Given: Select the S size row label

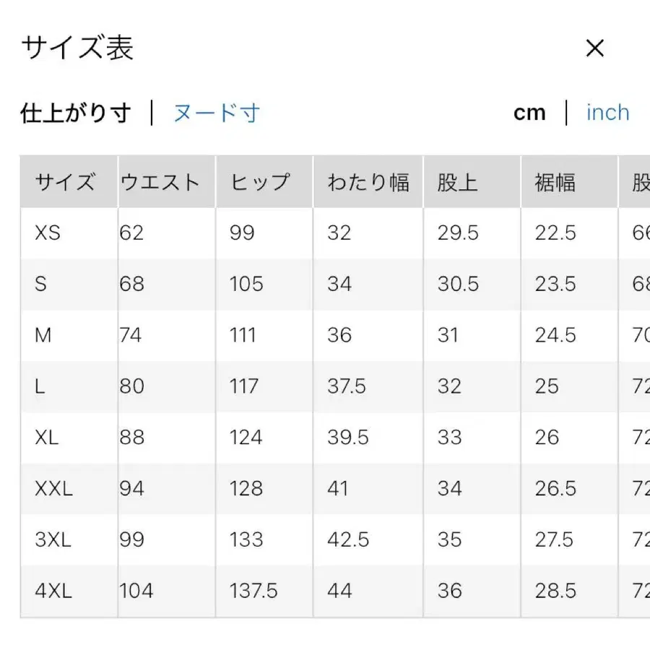Looking at the screenshot, I should [40, 284].
